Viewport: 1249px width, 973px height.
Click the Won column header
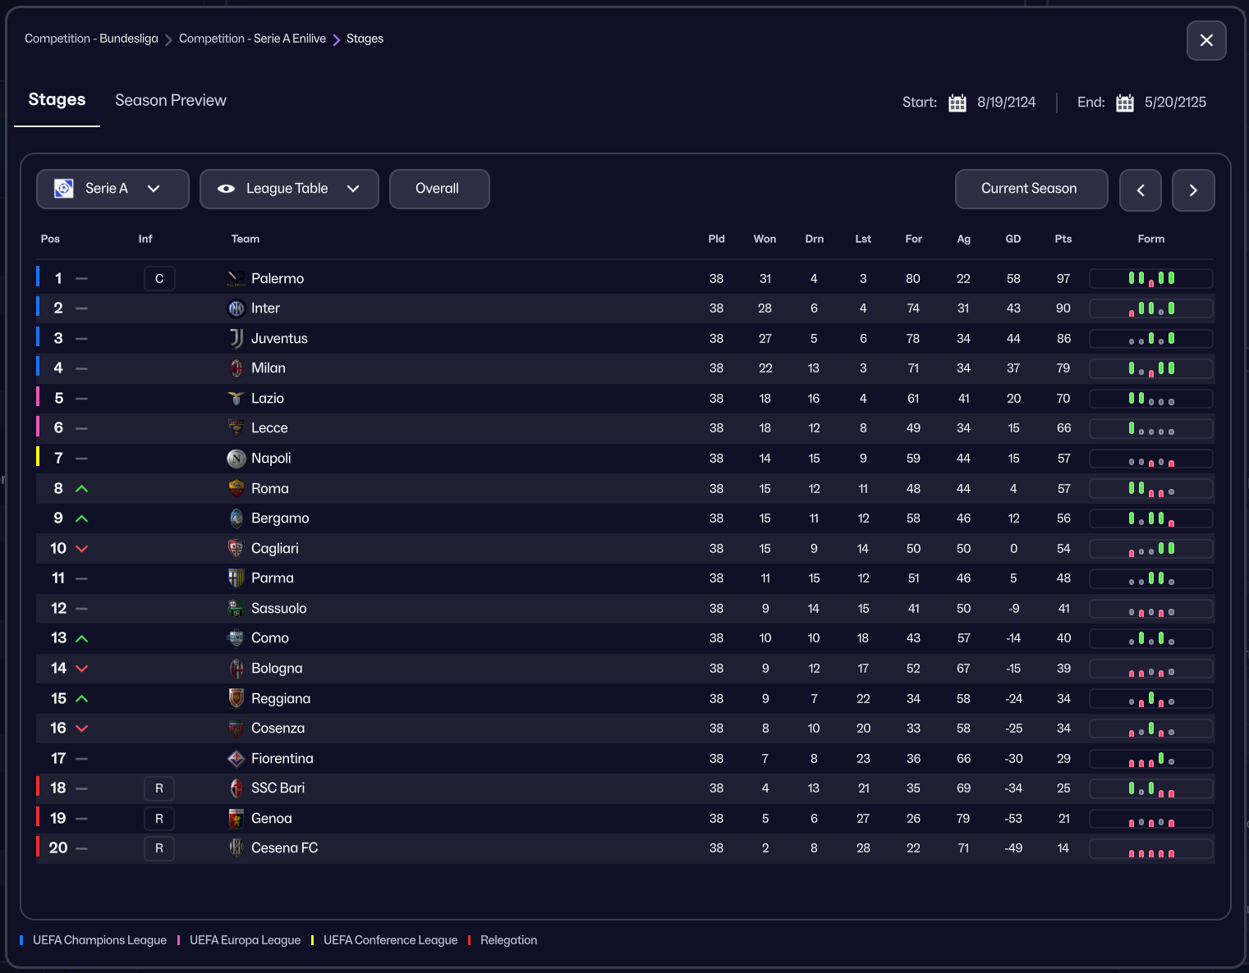(x=765, y=239)
